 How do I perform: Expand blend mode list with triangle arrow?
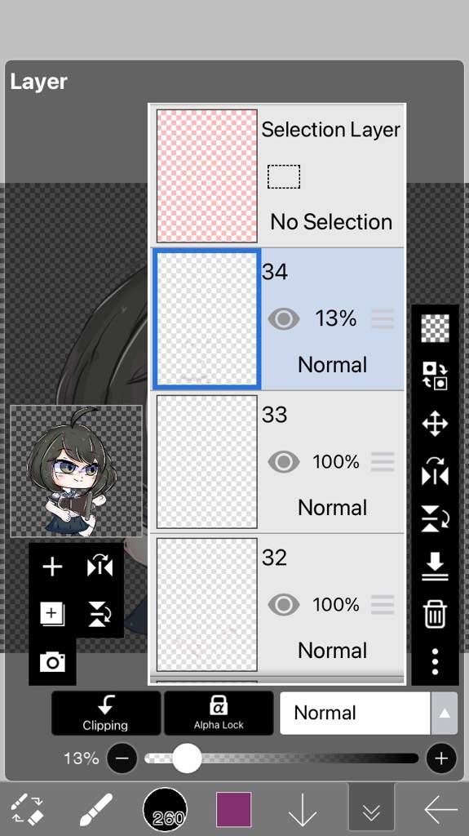pyautogui.click(x=445, y=713)
